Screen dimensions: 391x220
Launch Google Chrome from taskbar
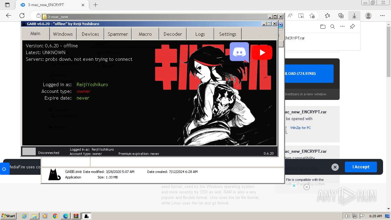coord(55,216)
